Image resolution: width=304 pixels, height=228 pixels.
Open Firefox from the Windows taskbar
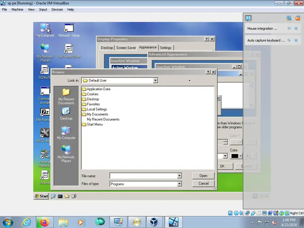(x=45, y=222)
